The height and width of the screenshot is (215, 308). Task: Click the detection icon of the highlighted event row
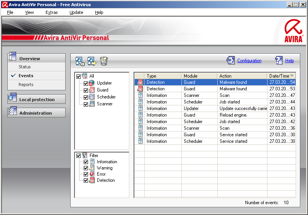140,82
